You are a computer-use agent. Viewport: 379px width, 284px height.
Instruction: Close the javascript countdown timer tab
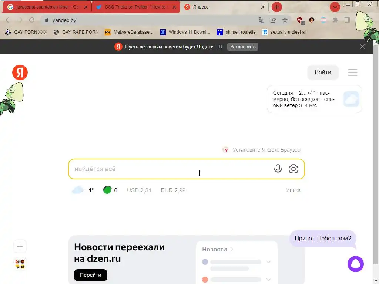[x=86, y=7]
